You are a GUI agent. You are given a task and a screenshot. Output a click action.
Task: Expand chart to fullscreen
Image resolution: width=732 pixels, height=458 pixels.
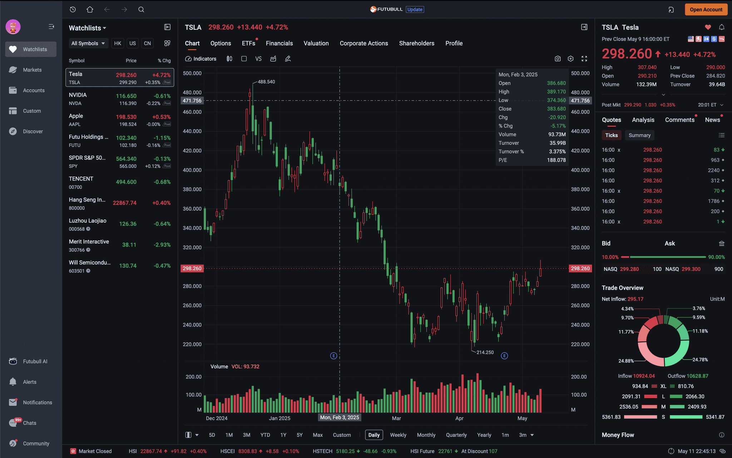pos(584,59)
